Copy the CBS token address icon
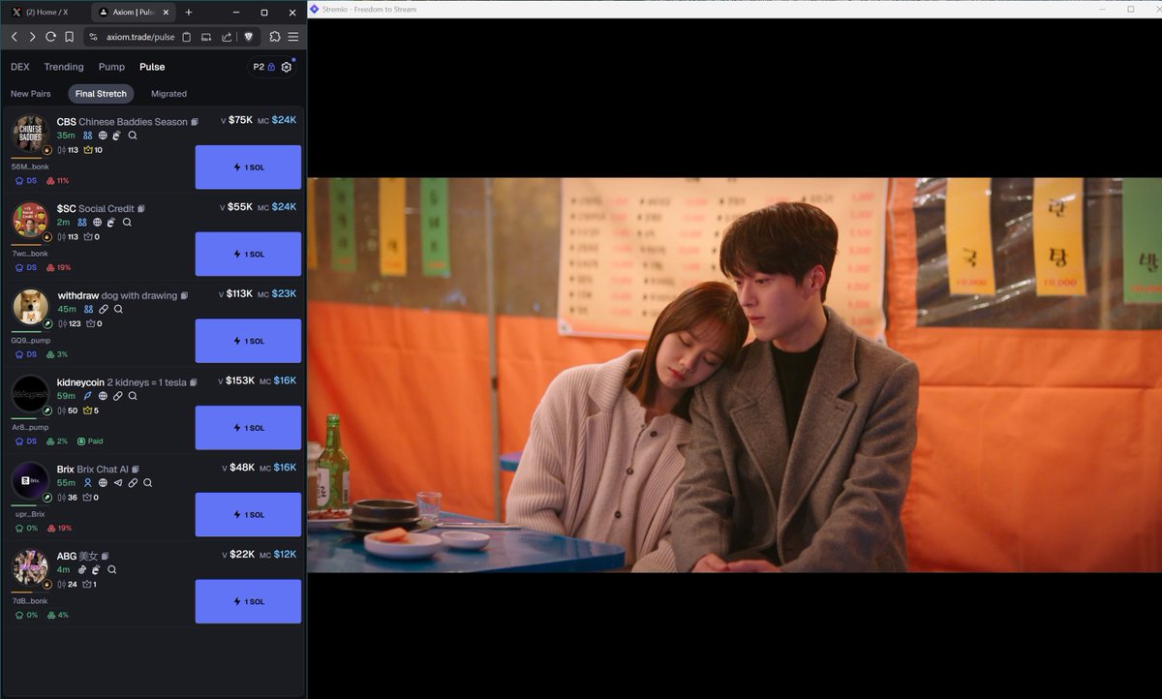This screenshot has width=1162, height=699. [x=195, y=122]
